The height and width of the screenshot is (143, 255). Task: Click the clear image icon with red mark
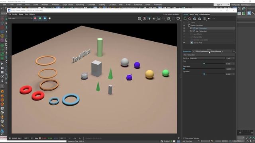pyautogui.click(x=144, y=18)
